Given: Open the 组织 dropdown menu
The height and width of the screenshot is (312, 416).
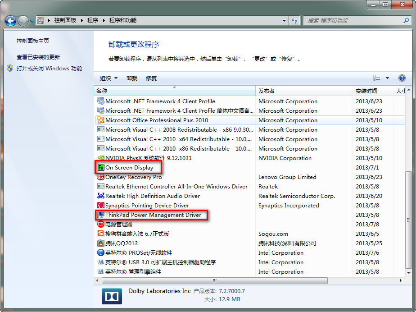Looking at the screenshot, I should click(x=109, y=78).
